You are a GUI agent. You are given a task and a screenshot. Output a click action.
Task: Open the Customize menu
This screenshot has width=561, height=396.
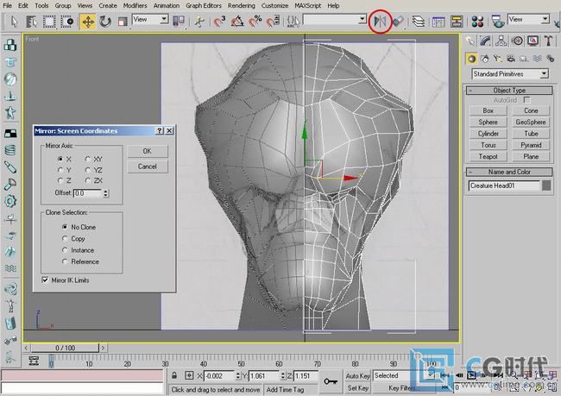point(274,6)
